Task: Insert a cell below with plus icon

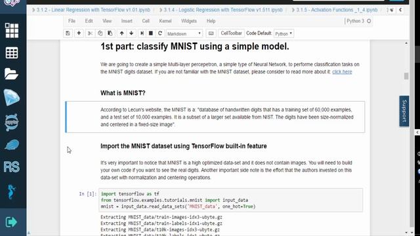Action: (x=79, y=33)
